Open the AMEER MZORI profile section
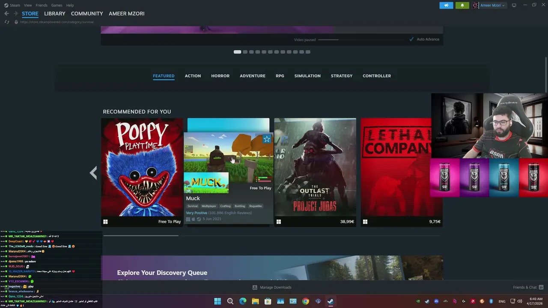 coord(127,14)
